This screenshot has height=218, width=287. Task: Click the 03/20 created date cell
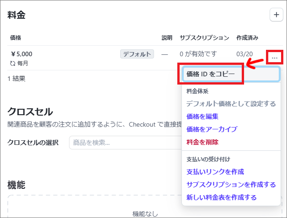point(244,54)
